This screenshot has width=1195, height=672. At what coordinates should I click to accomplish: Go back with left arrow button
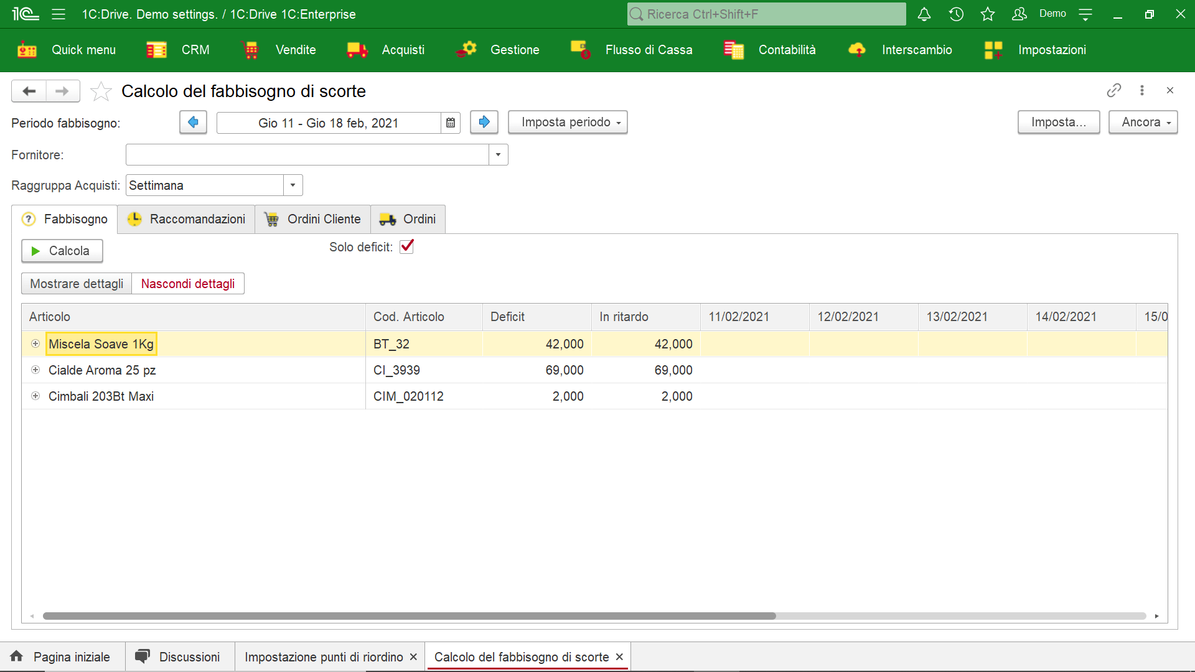[x=29, y=91]
